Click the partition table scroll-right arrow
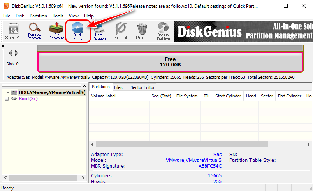313x191 pixels. click(x=309, y=144)
